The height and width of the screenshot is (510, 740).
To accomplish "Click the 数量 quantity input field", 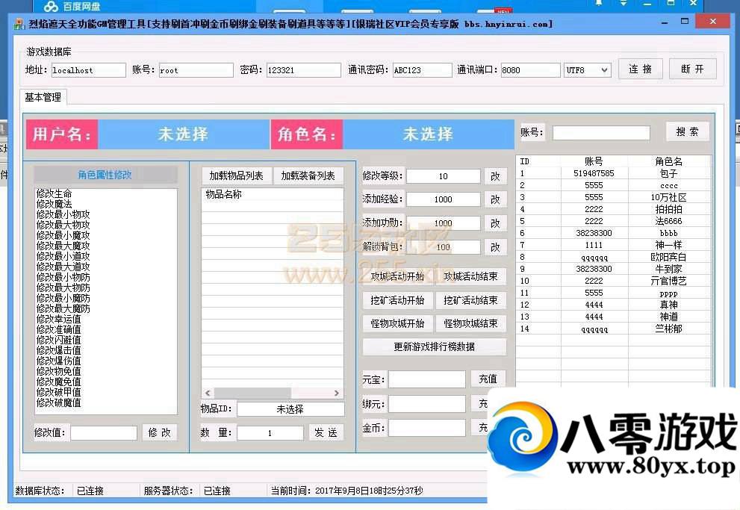I will [x=270, y=432].
